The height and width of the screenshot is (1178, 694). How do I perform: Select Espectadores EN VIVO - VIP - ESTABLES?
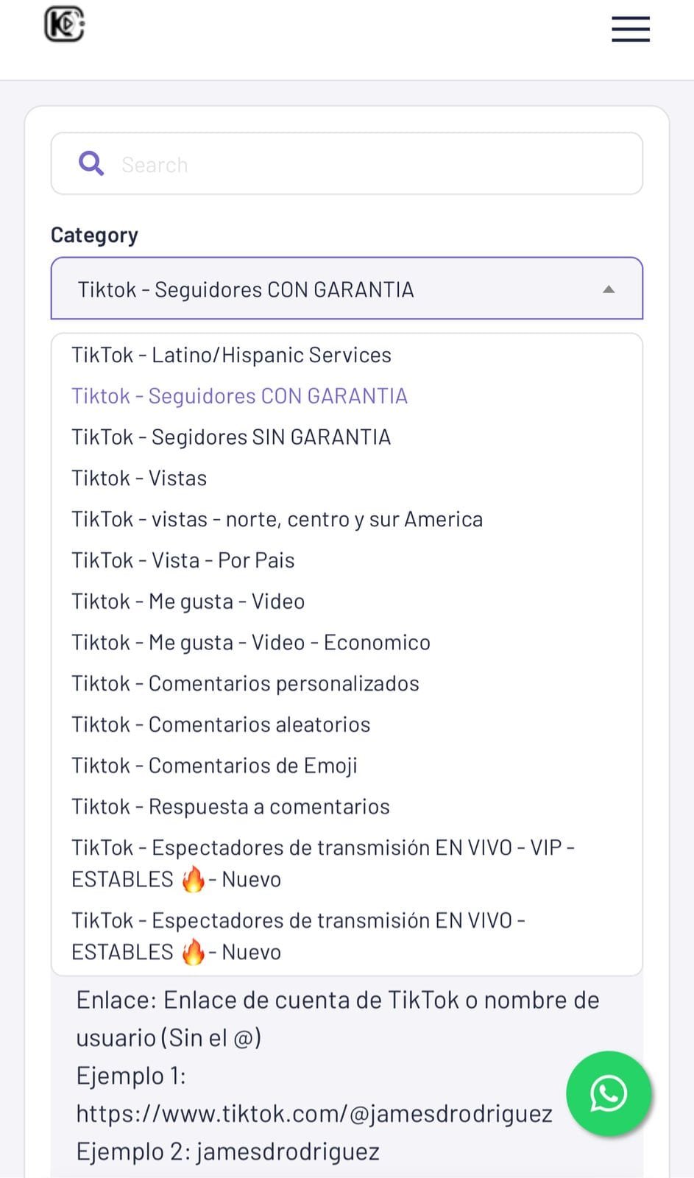[322, 863]
